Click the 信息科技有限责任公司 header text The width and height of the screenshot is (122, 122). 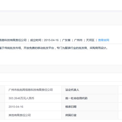(13, 40)
